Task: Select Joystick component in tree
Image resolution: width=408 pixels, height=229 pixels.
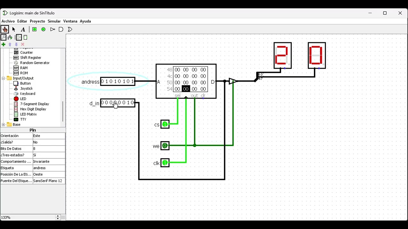Action: coord(26,88)
